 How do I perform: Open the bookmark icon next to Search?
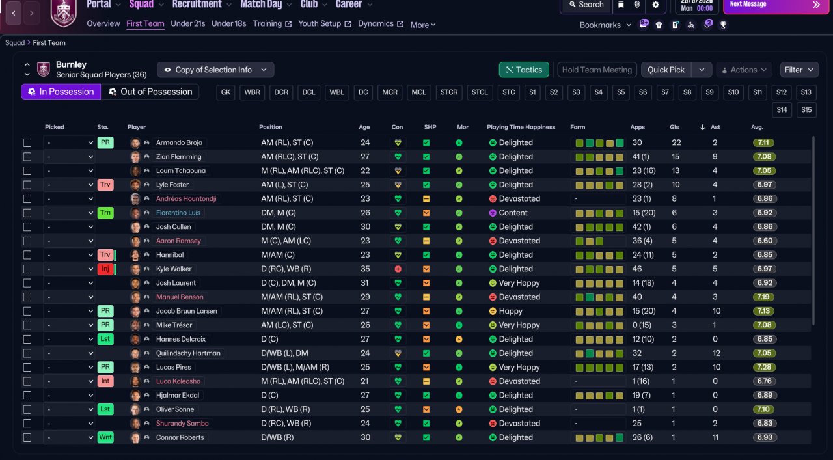point(621,5)
